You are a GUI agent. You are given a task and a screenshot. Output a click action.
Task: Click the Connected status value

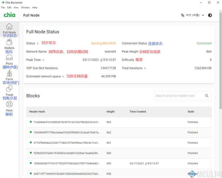204,43
